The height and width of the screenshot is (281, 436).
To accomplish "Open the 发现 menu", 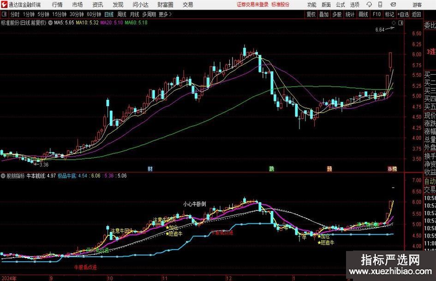I will [118, 5].
